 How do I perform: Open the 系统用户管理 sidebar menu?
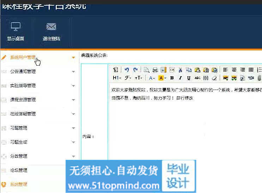pyautogui.click(x=23, y=57)
